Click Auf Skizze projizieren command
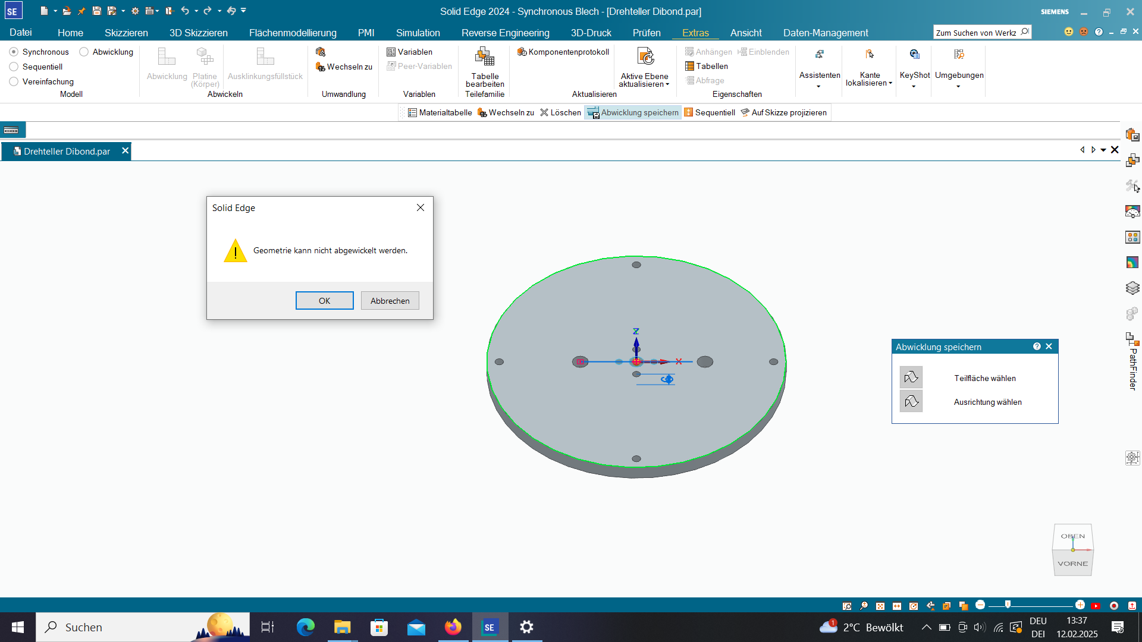The image size is (1142, 642). [x=783, y=112]
